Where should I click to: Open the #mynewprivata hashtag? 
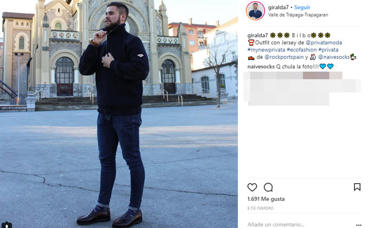[x=266, y=50]
